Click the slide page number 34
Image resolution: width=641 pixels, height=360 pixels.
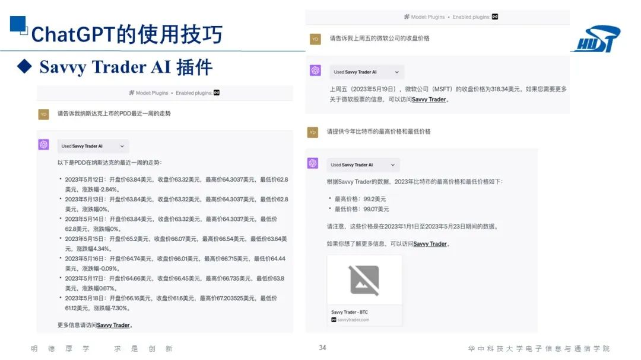click(x=322, y=348)
